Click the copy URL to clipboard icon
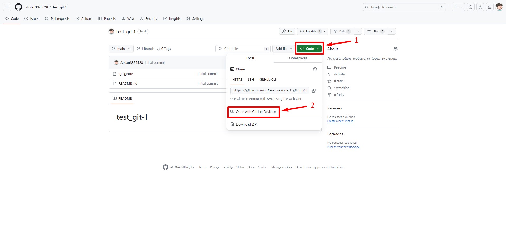 (x=314, y=90)
